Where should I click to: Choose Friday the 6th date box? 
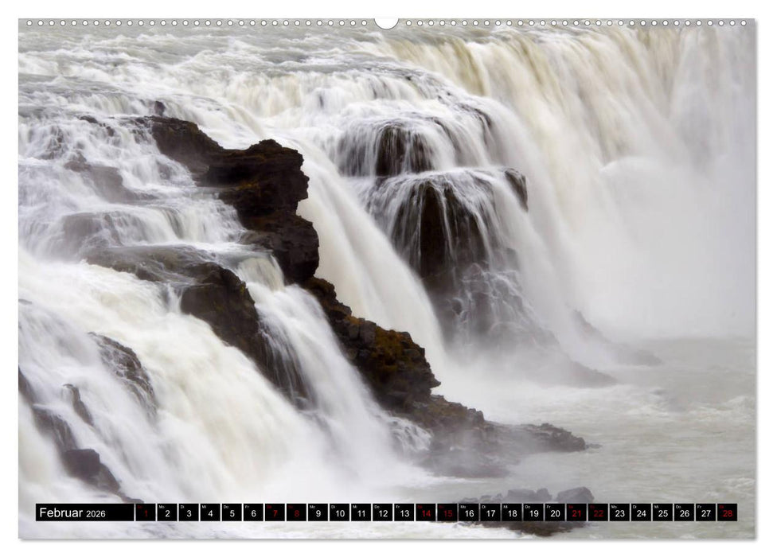[x=253, y=512]
